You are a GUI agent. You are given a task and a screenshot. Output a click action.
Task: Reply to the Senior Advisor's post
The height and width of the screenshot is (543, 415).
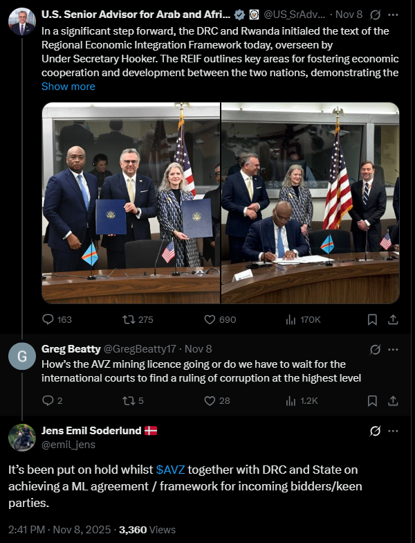tap(48, 319)
